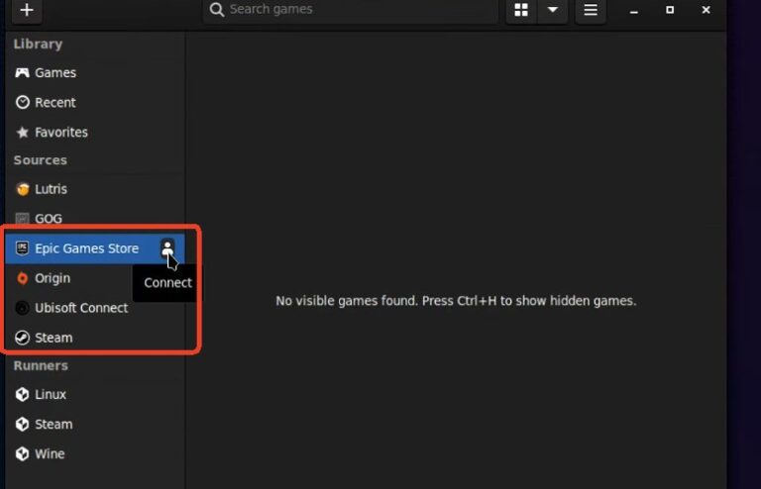Select Steam under Sources
The width and height of the screenshot is (761, 489).
coord(95,338)
